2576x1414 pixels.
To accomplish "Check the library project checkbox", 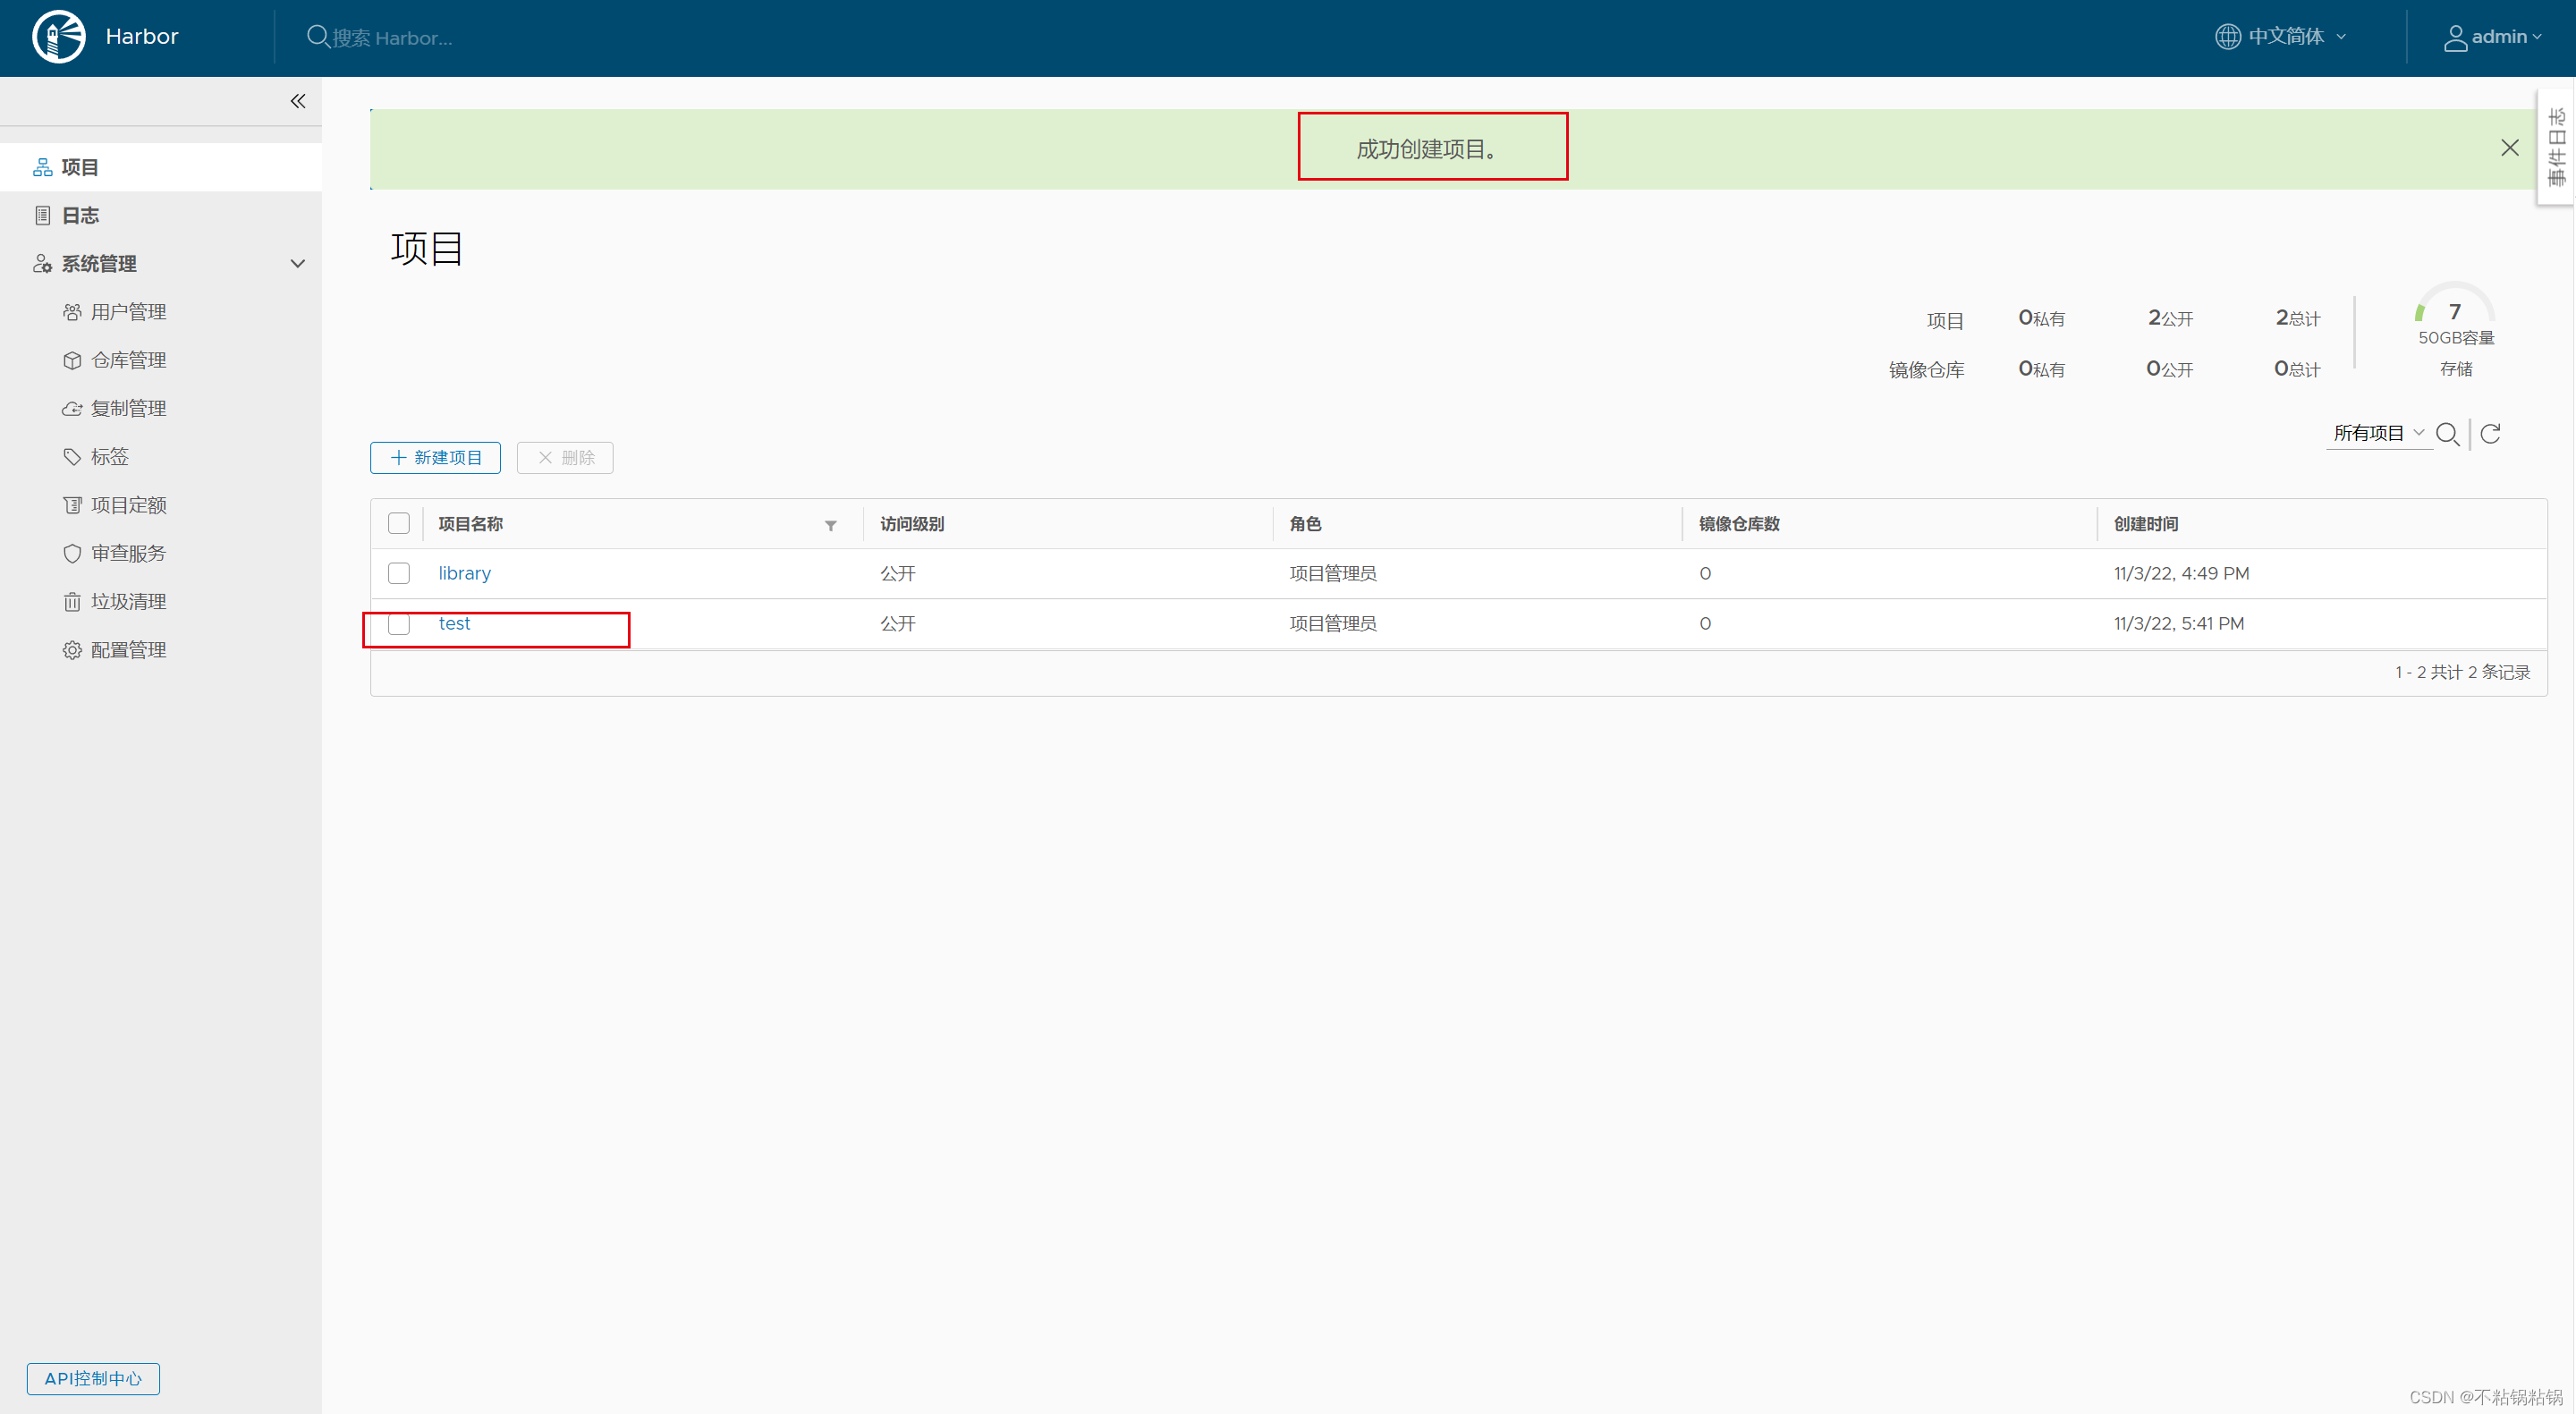I will pyautogui.click(x=399, y=573).
